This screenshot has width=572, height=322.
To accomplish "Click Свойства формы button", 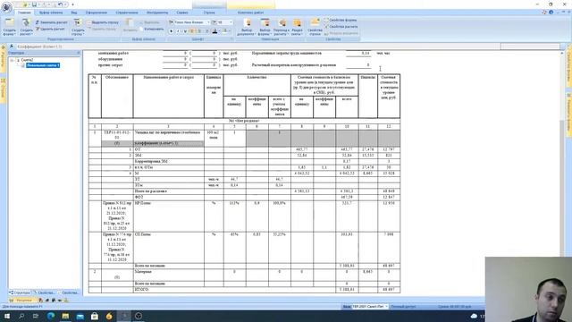I will (x=341, y=20).
